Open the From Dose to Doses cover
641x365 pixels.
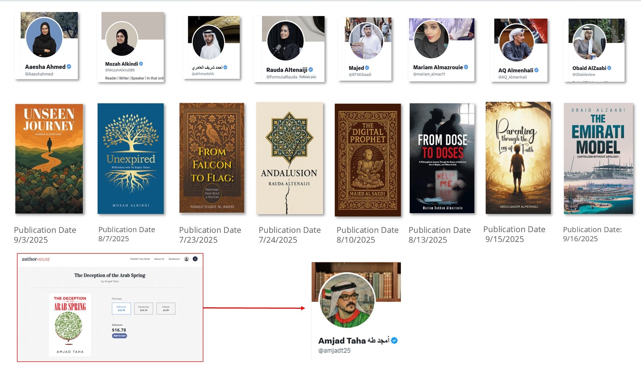442,158
